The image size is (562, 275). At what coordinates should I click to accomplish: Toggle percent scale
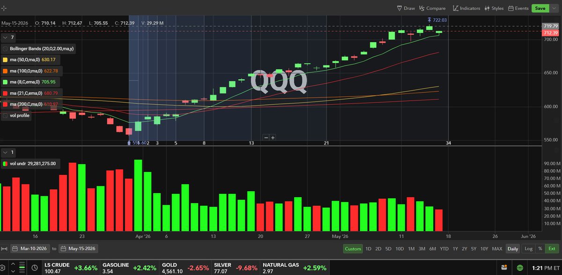pyautogui.click(x=540, y=249)
